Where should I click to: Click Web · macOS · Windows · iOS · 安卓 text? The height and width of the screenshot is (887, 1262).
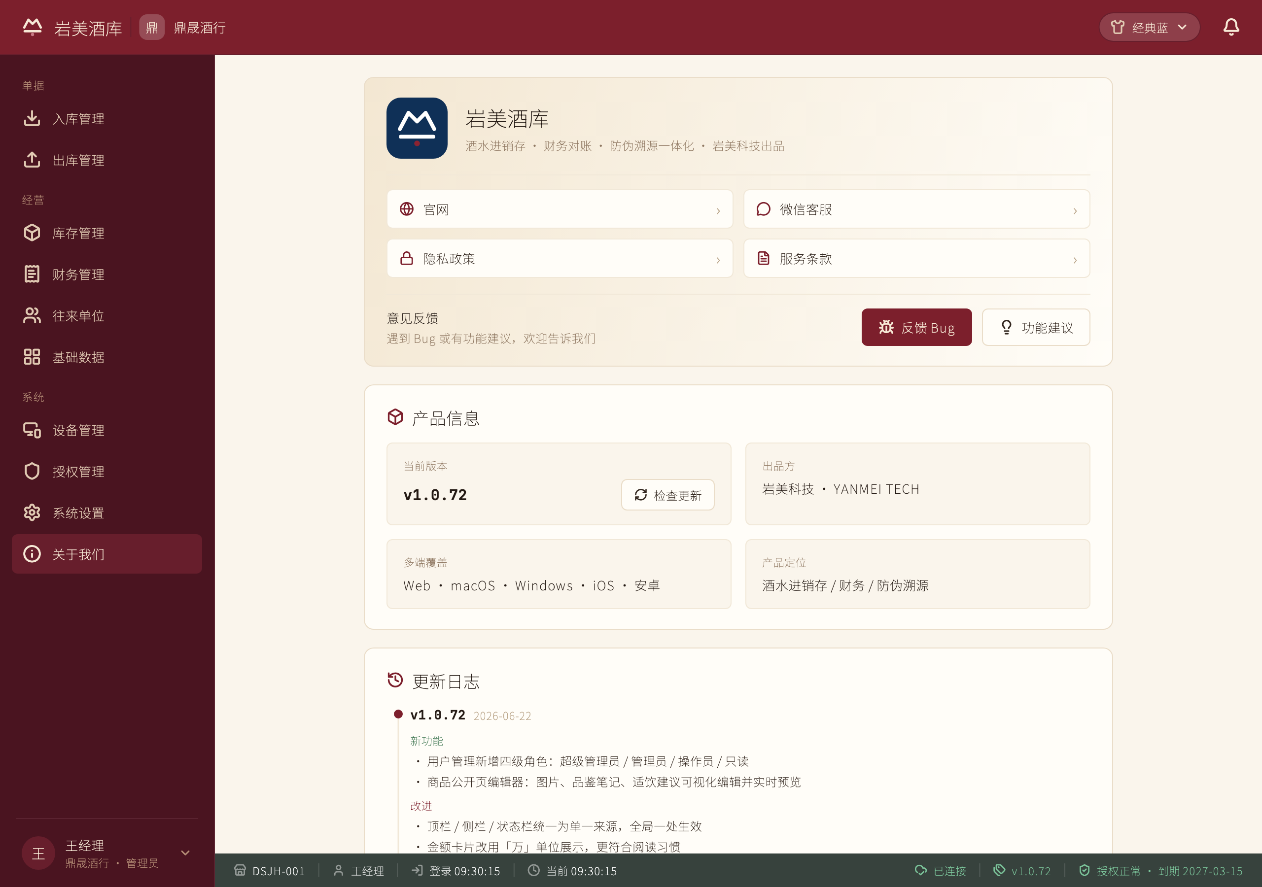[x=531, y=585]
